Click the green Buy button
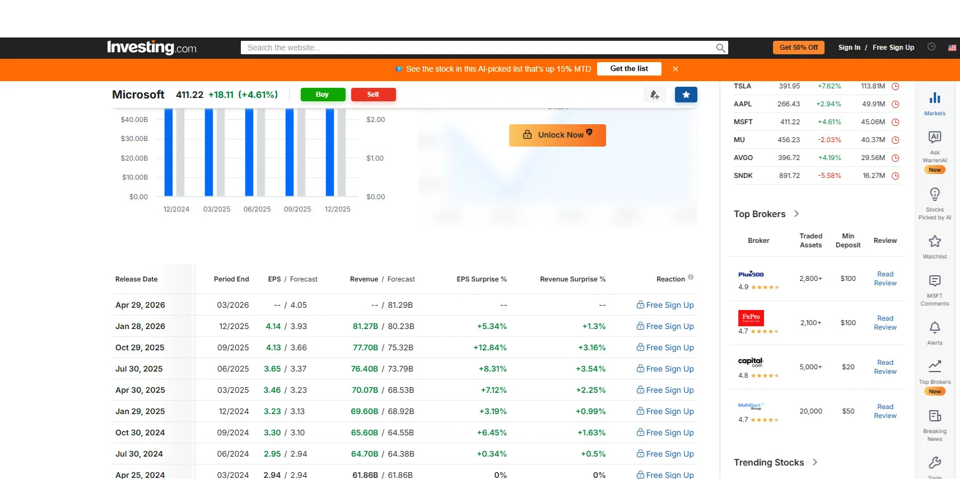 pos(323,95)
